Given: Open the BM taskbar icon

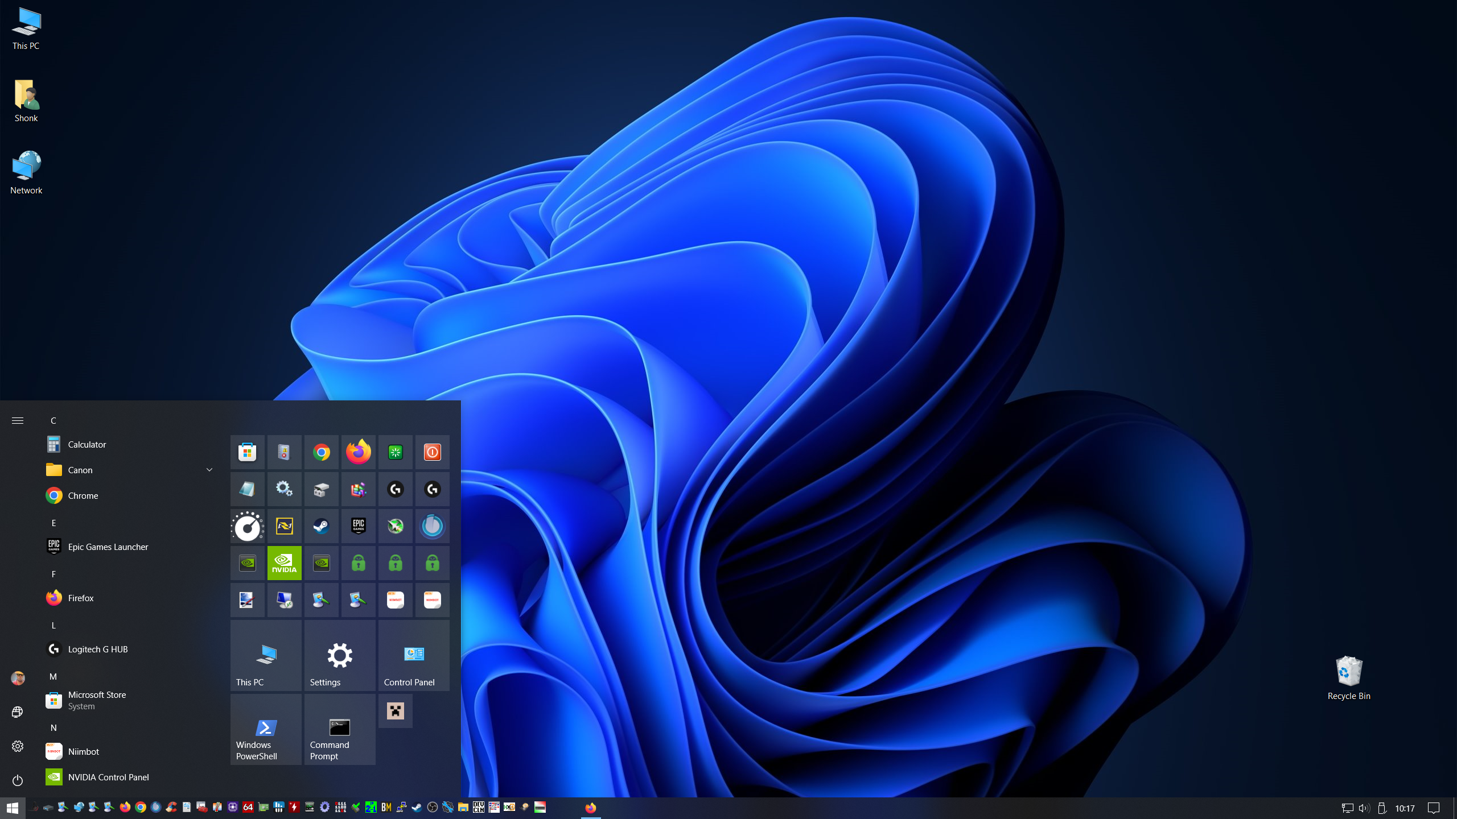Looking at the screenshot, I should (386, 807).
